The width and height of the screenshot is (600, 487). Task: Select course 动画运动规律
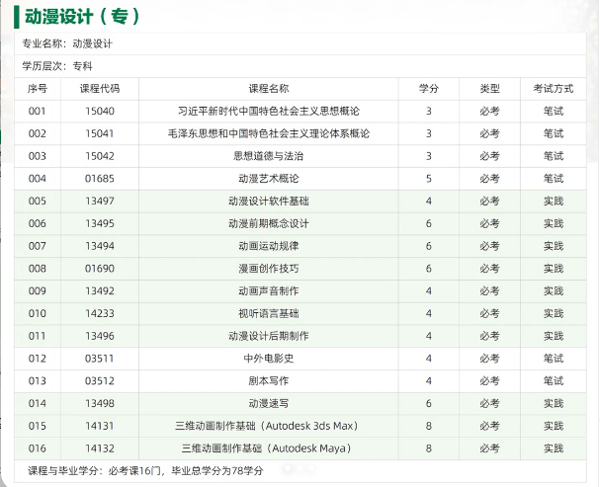pyautogui.click(x=269, y=246)
